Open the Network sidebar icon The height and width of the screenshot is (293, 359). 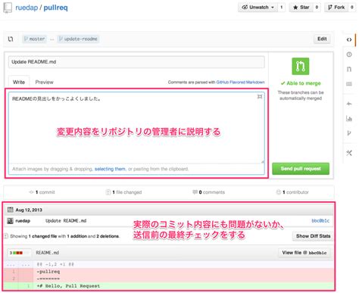click(x=349, y=132)
